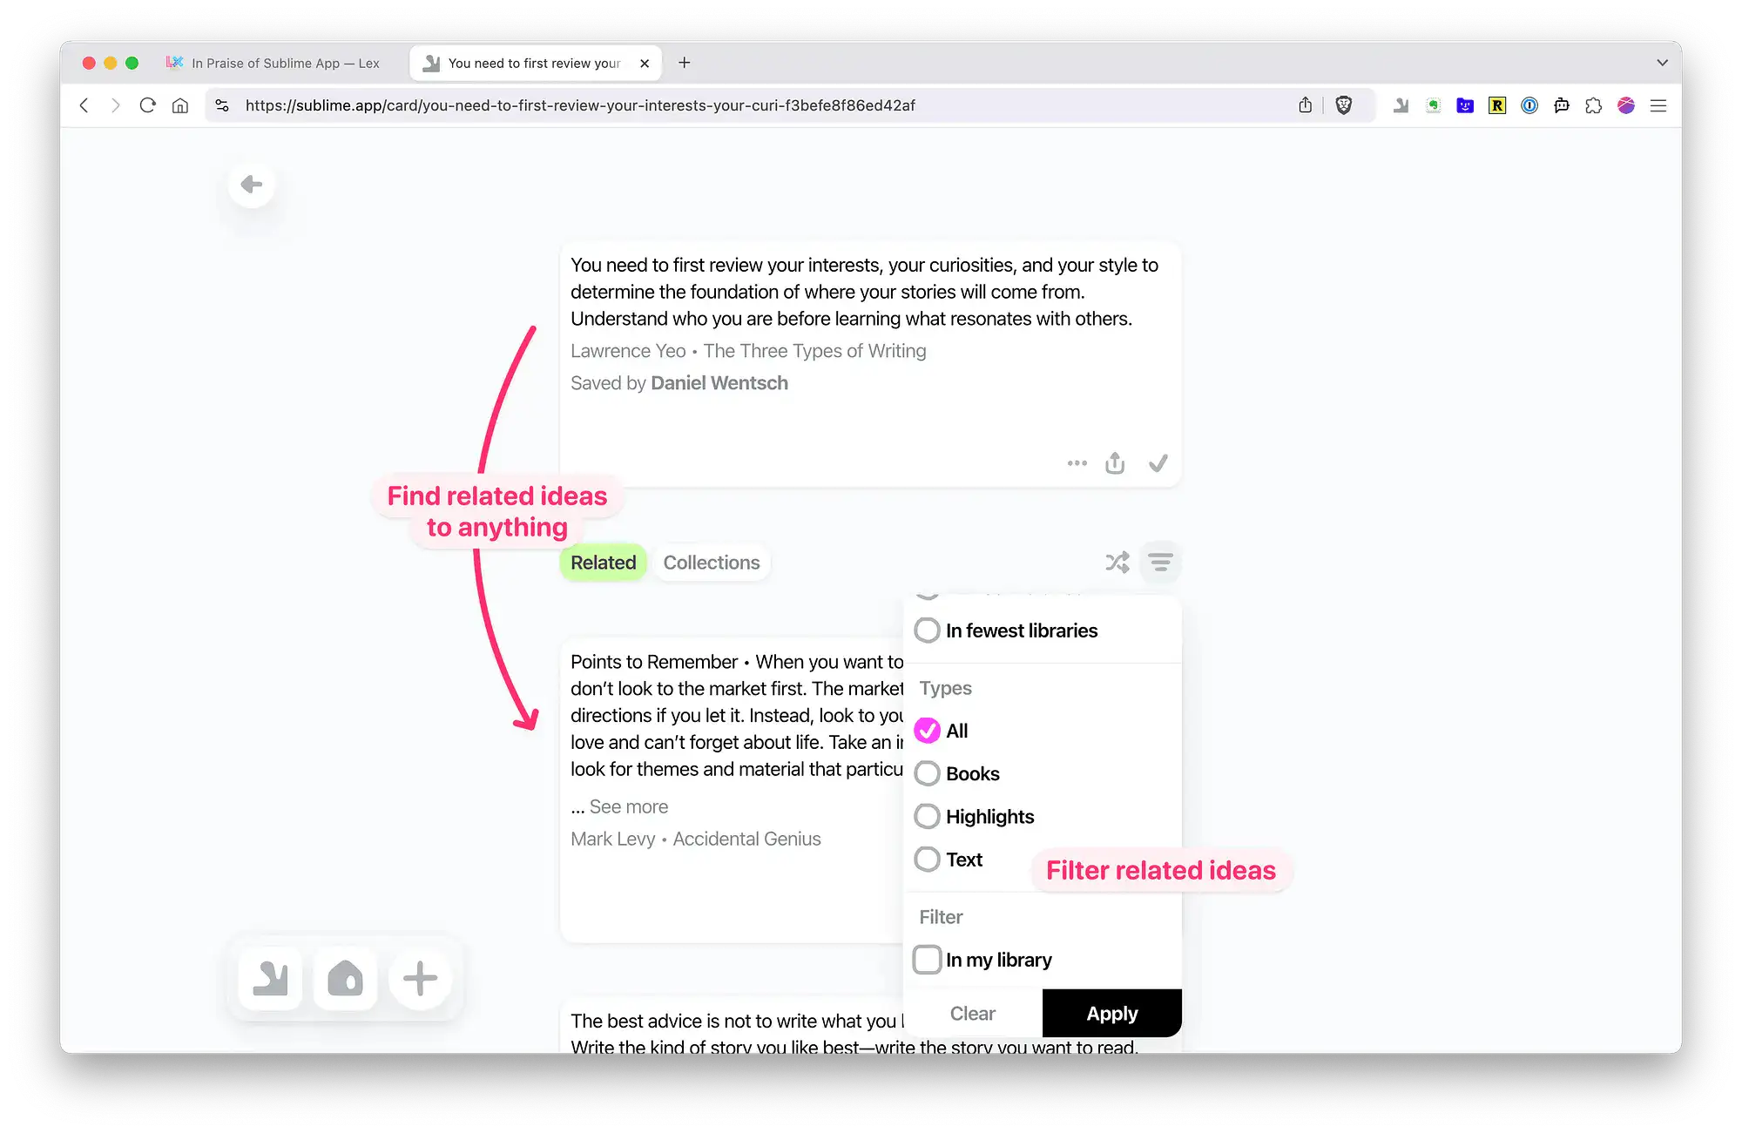Open the filter/sort options icon

pos(1160,563)
